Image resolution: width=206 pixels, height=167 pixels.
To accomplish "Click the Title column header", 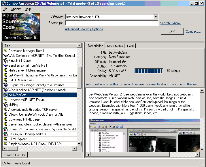I will [x=40, y=46].
